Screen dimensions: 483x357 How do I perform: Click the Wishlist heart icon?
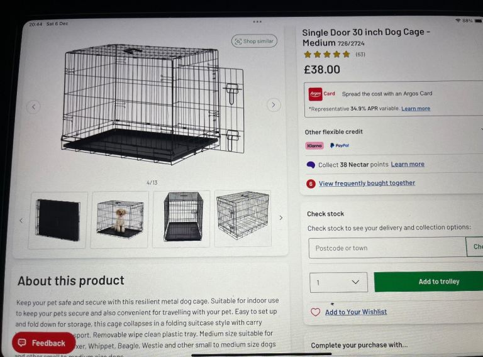(316, 312)
